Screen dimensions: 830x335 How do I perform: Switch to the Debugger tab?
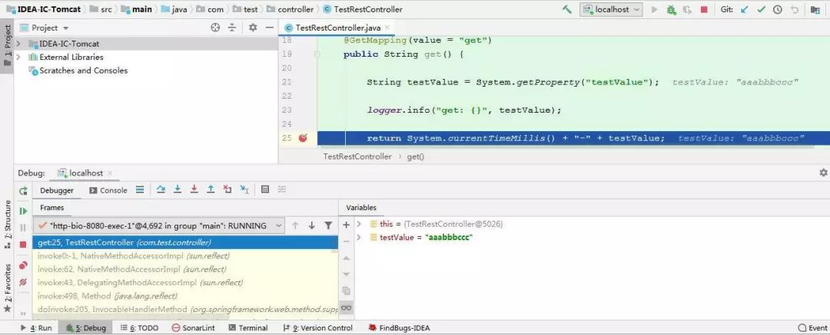(57, 190)
